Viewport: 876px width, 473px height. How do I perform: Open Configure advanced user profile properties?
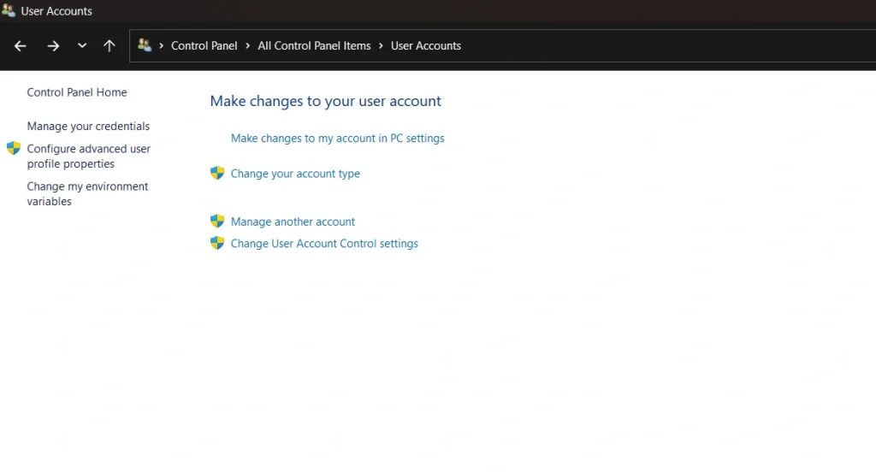(x=88, y=157)
